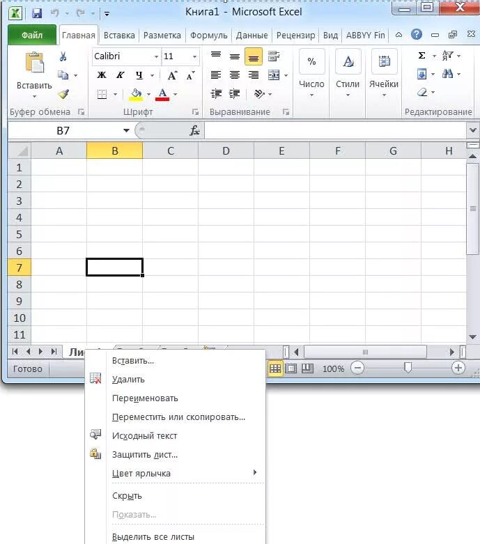Click the Fill down arrow icon
The height and width of the screenshot is (544, 480).
click(421, 74)
